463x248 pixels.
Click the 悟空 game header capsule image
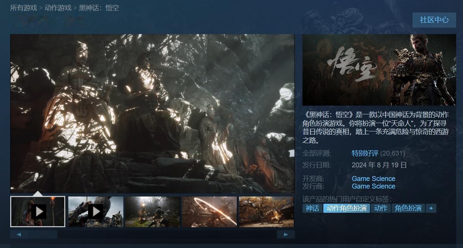click(379, 70)
